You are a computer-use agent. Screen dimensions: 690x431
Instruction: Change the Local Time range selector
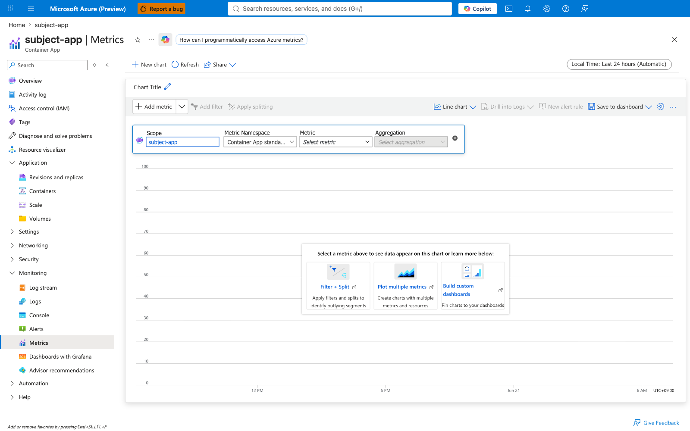point(619,64)
